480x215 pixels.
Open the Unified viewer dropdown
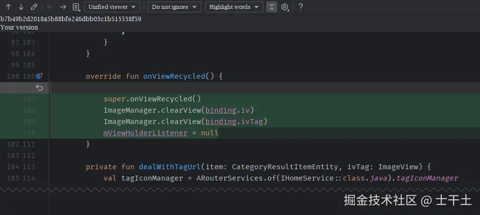pyautogui.click(x=112, y=7)
